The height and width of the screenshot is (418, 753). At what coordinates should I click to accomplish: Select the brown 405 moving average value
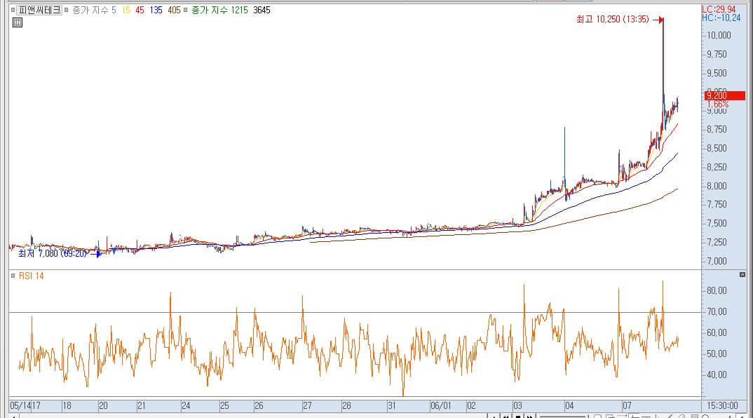click(x=174, y=10)
